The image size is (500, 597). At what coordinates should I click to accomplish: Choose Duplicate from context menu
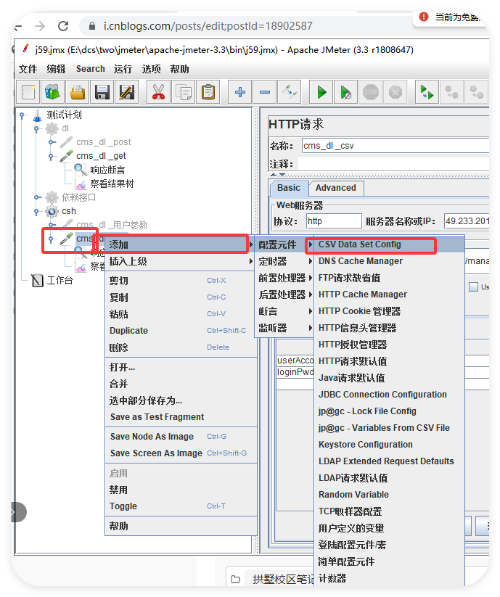181,331
